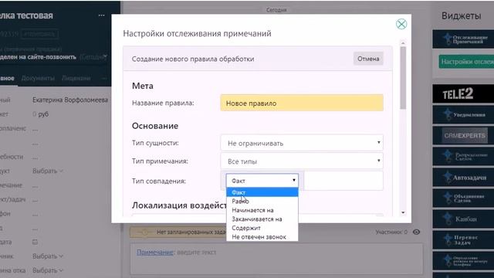The width and height of the screenshot is (494, 278).
Task: Click the dialog scrollbar down arrow
Action: coord(403,213)
